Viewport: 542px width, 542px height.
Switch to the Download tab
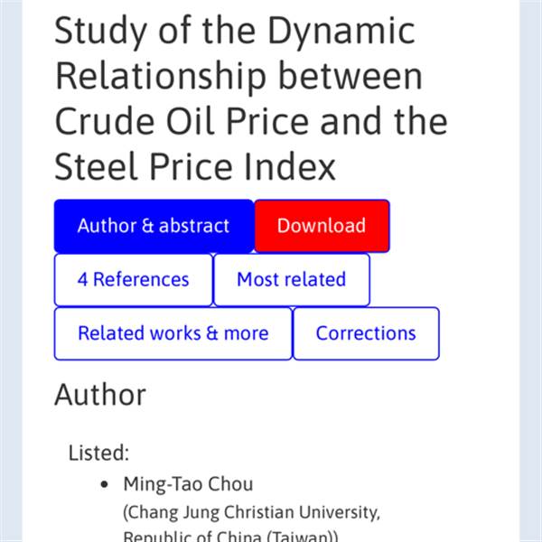coord(322,226)
